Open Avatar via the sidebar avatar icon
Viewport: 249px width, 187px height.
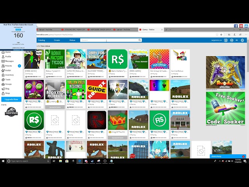click(x=3, y=71)
